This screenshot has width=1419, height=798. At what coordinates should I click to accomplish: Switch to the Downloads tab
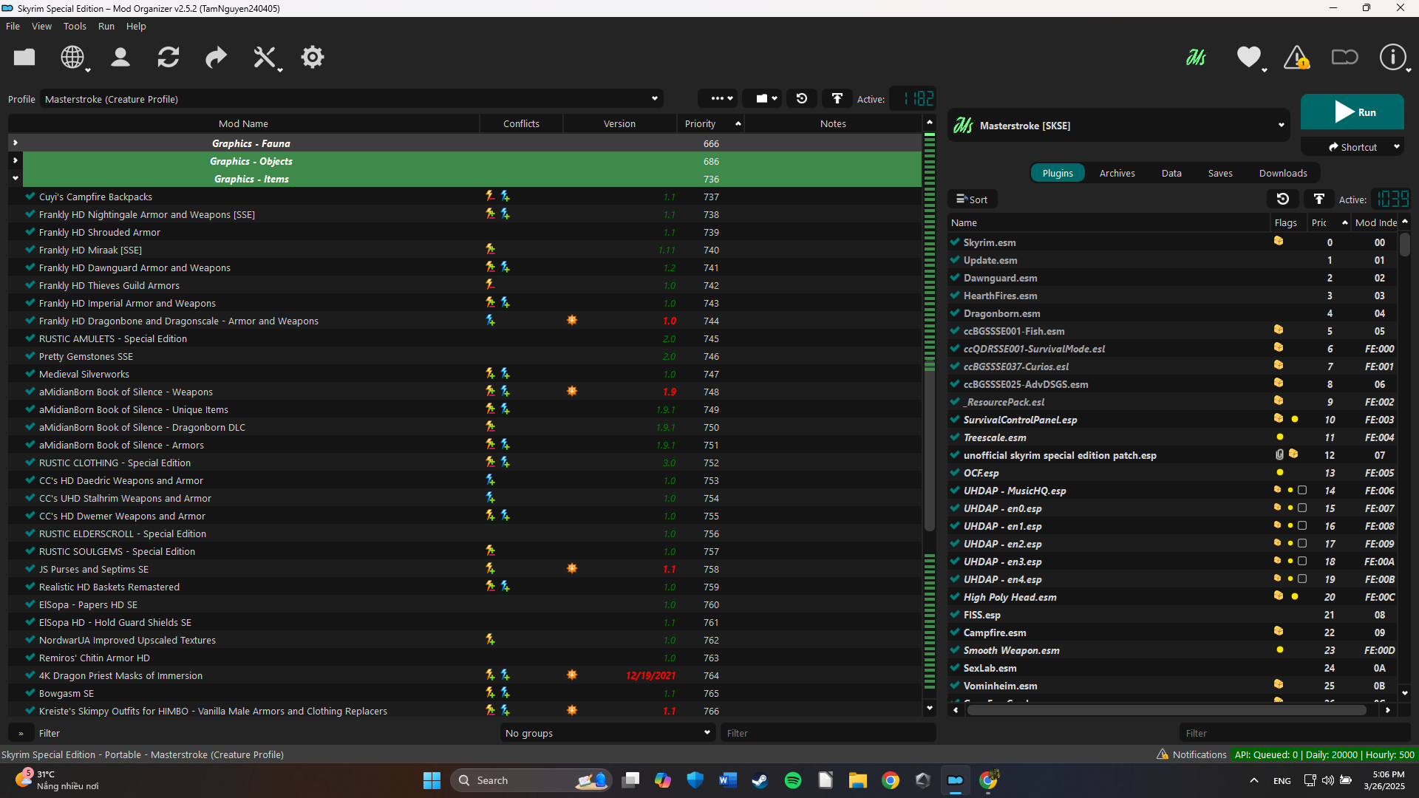(1282, 173)
